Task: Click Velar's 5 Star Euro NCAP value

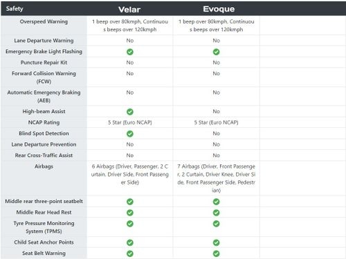Action: 130,122
